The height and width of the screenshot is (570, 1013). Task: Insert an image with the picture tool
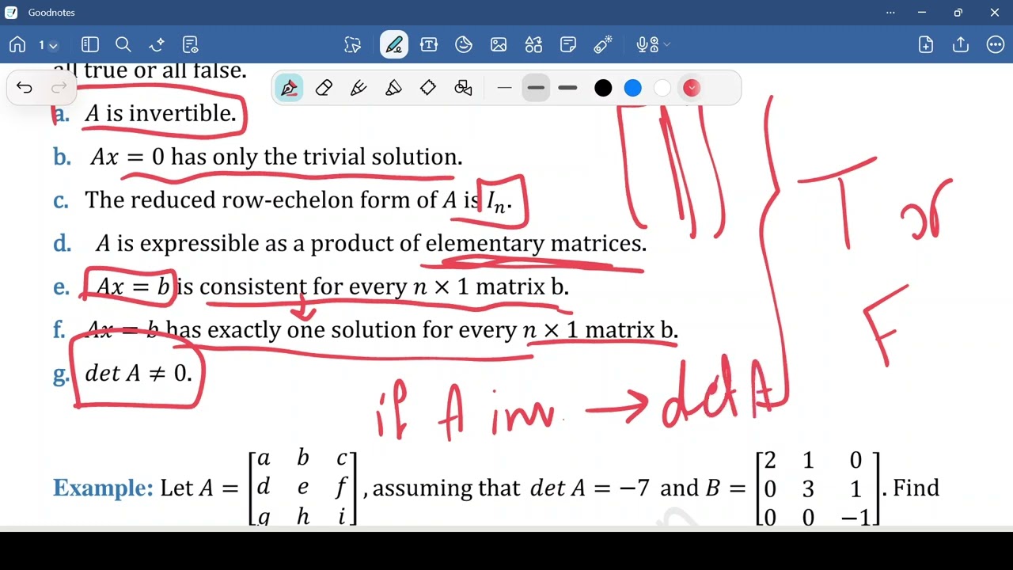[499, 45]
